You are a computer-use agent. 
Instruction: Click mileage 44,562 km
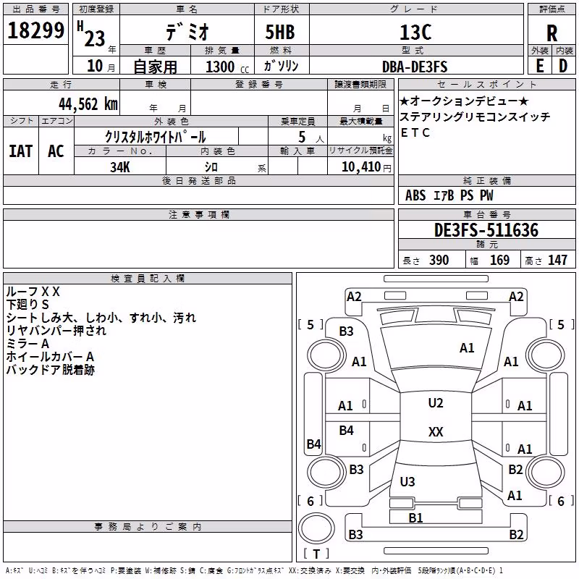[x=88, y=104]
